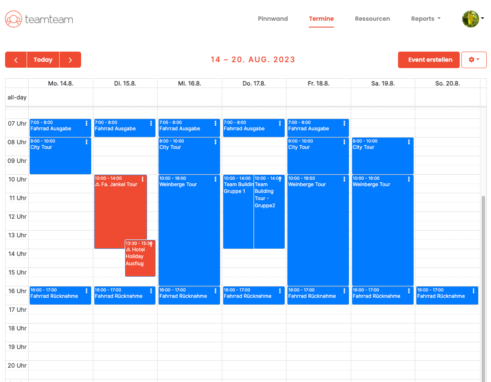Click the all-day row label
The height and width of the screenshot is (382, 491).
[x=17, y=97]
